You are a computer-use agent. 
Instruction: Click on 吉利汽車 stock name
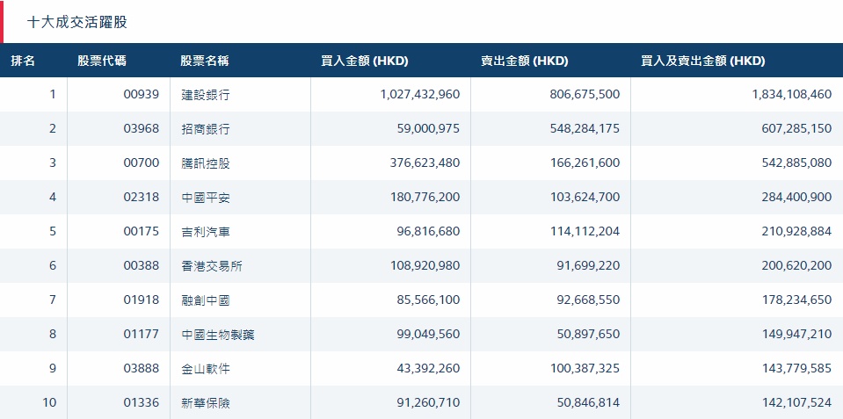pos(206,232)
